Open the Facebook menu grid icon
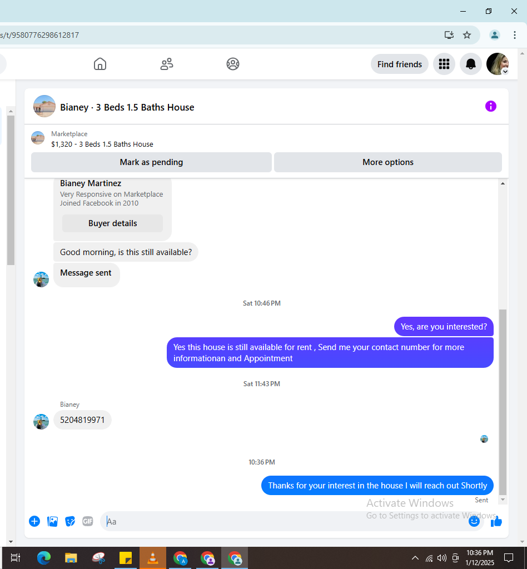Image resolution: width=527 pixels, height=569 pixels. [x=444, y=64]
